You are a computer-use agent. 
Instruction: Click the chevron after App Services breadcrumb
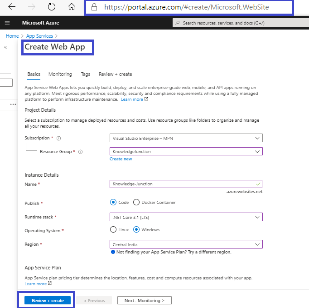click(x=56, y=36)
